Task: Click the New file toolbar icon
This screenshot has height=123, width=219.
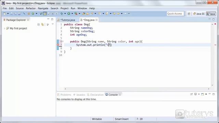Action: [4, 14]
